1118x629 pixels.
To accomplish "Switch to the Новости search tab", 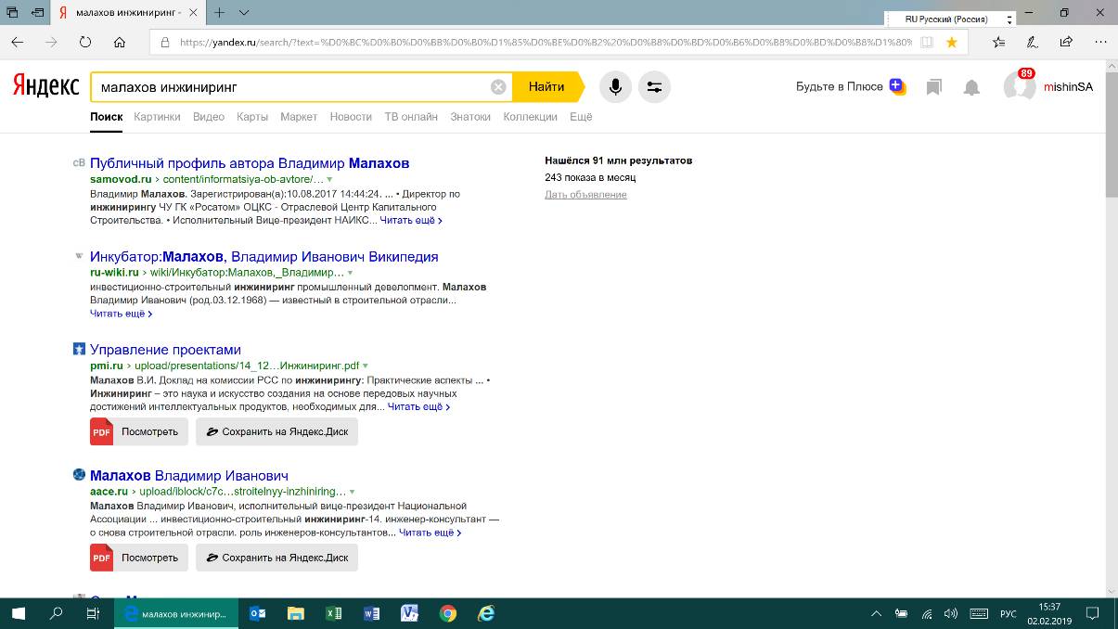I will (x=351, y=117).
